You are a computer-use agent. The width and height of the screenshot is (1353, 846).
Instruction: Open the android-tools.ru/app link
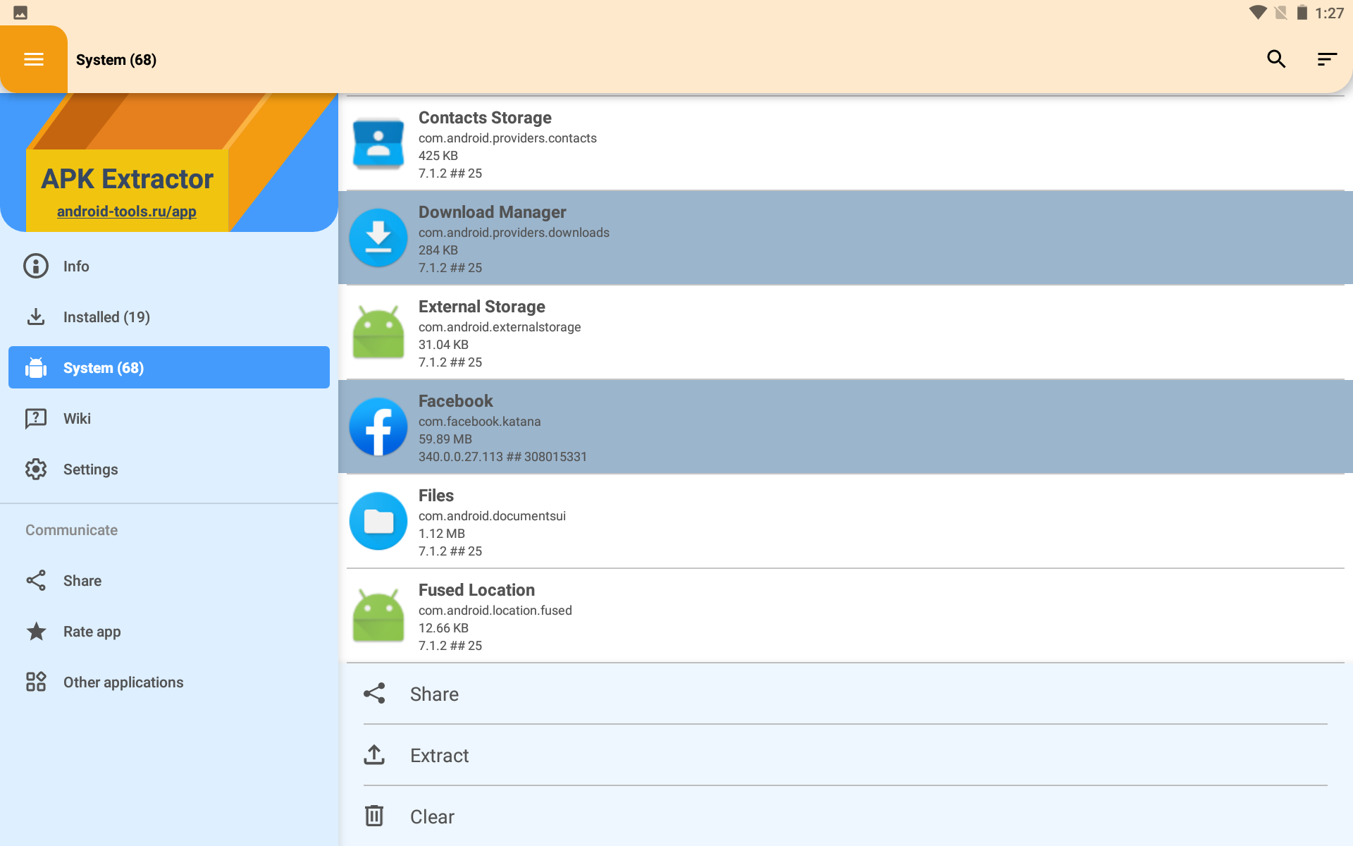(127, 211)
